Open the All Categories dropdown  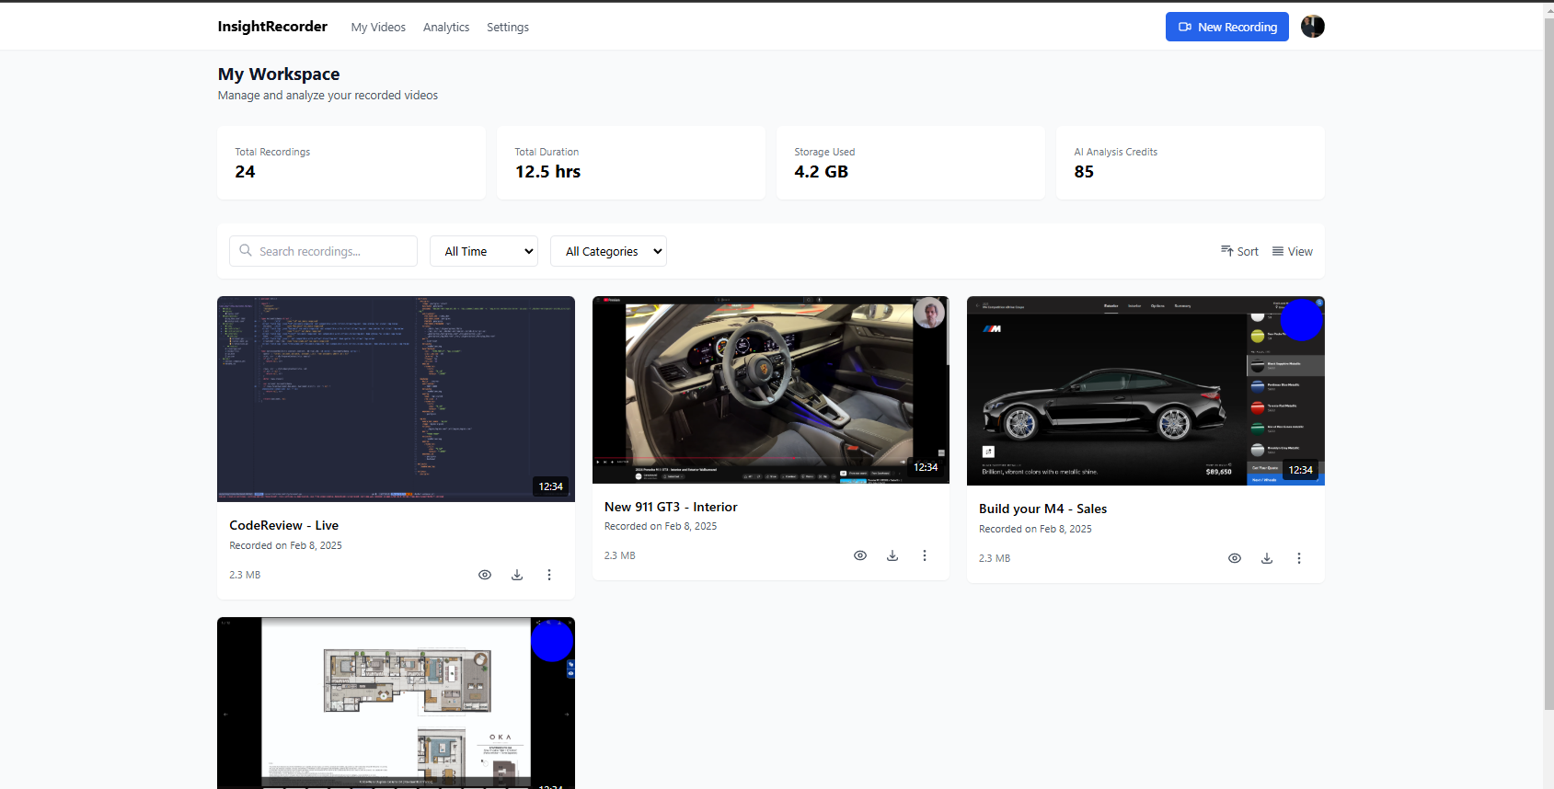(x=608, y=251)
